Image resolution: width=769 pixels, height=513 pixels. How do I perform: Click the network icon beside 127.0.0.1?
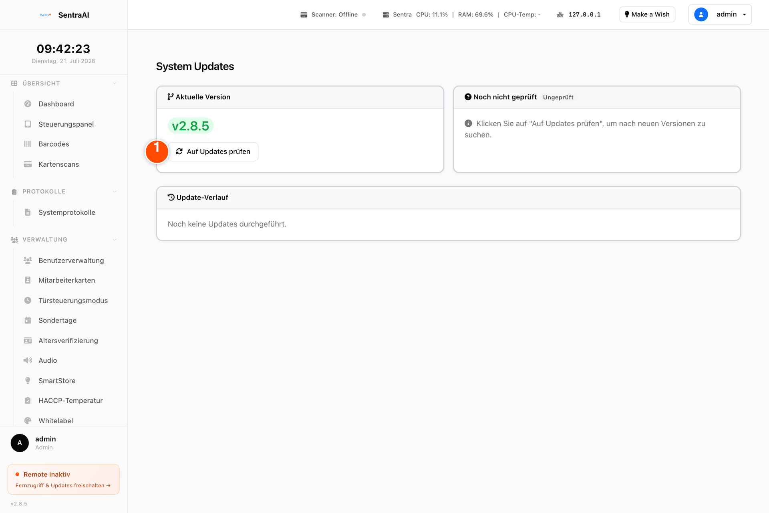(560, 15)
